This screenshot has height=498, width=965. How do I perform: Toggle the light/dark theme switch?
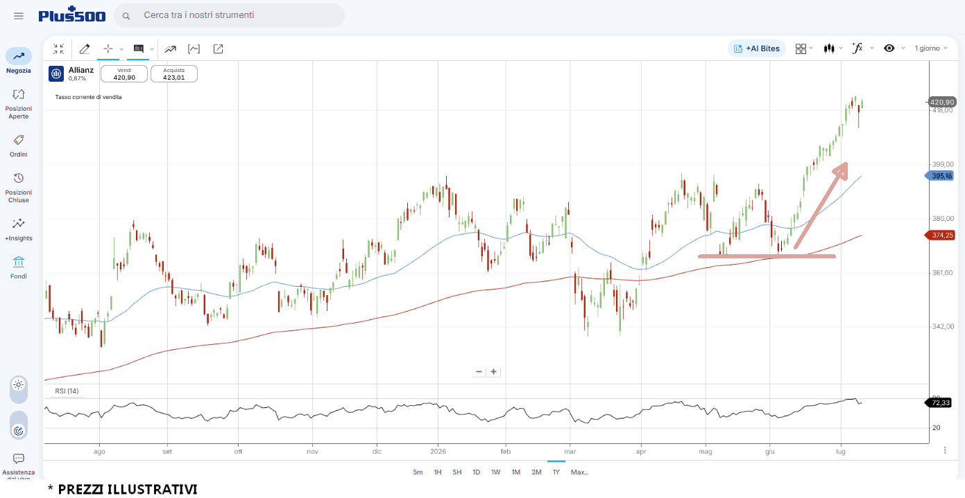tap(19, 389)
